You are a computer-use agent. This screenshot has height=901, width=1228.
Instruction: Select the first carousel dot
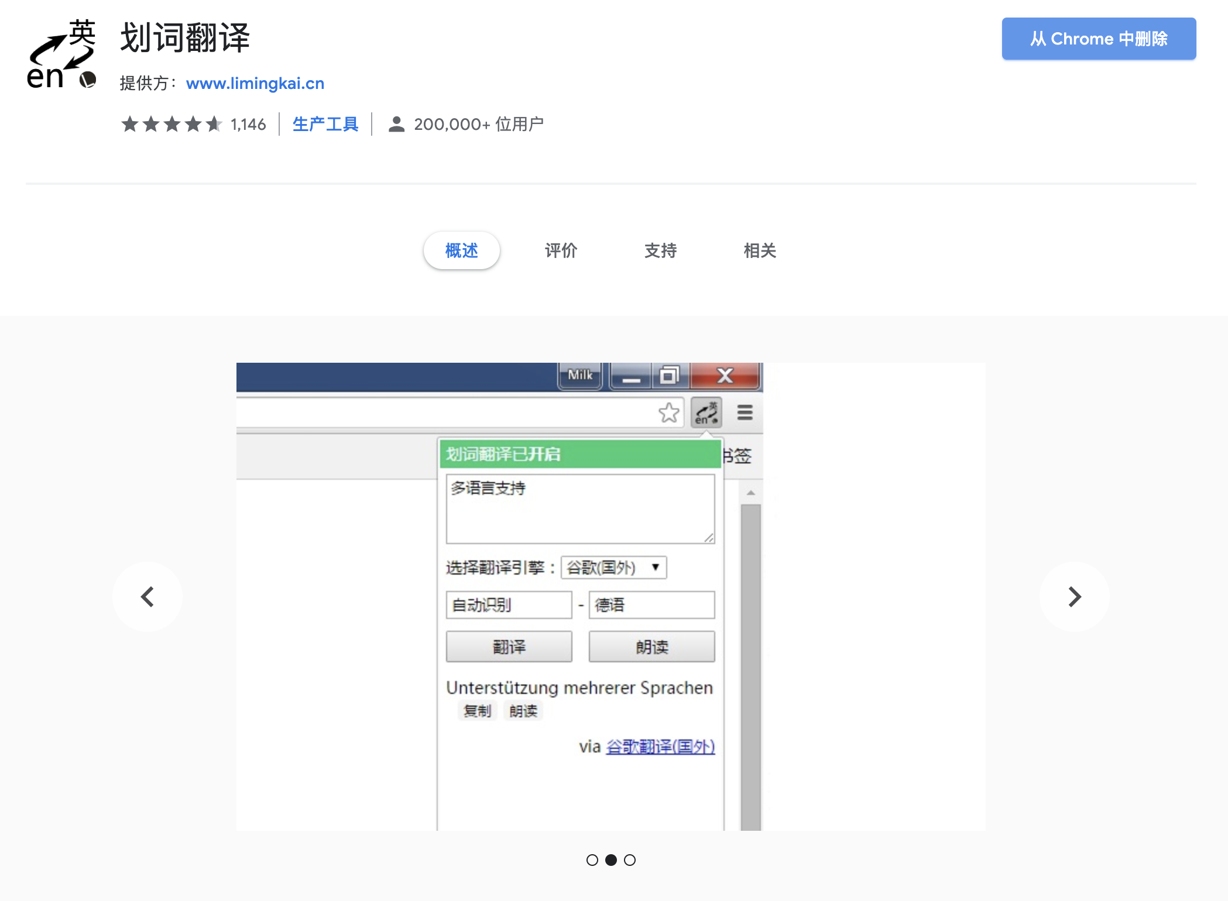pyautogui.click(x=592, y=860)
